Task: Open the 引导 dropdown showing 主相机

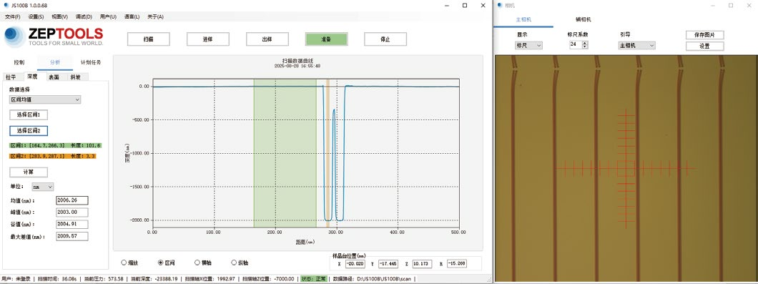Action: coord(637,46)
